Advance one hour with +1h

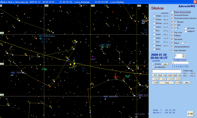[x=179, y=75]
